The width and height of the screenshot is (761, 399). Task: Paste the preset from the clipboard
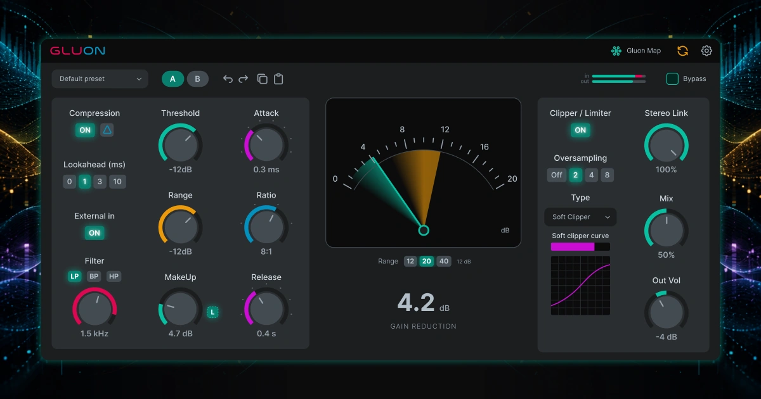(278, 79)
